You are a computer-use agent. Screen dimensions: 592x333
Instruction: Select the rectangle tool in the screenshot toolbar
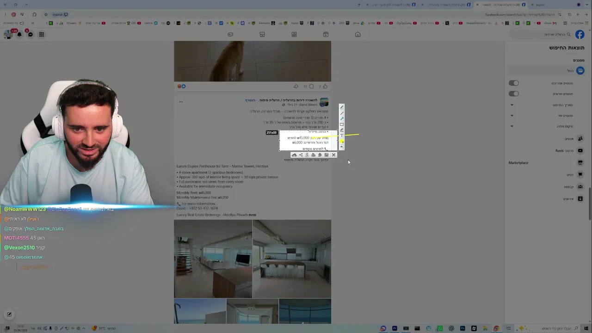pos(342,124)
